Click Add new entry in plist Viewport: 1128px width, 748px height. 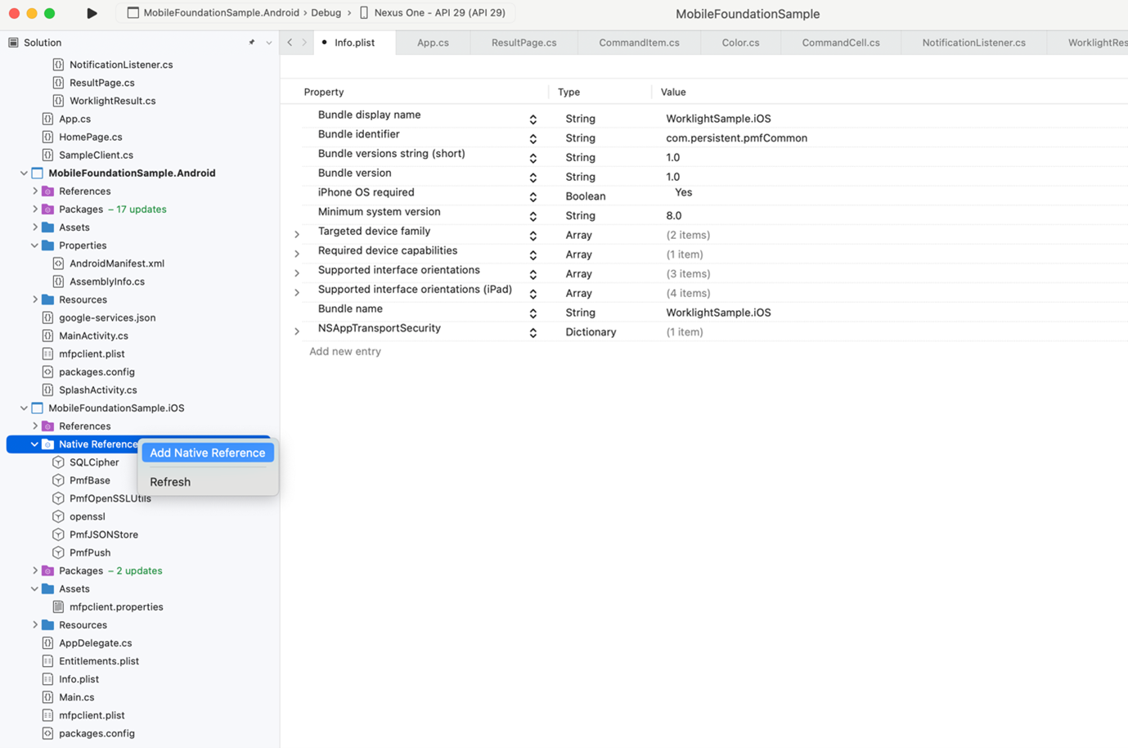click(345, 351)
